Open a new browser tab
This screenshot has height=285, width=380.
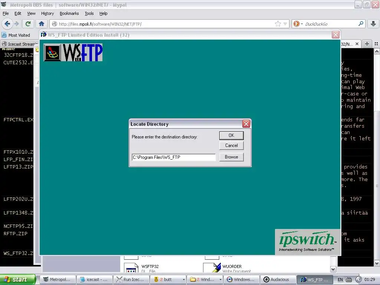(x=367, y=44)
